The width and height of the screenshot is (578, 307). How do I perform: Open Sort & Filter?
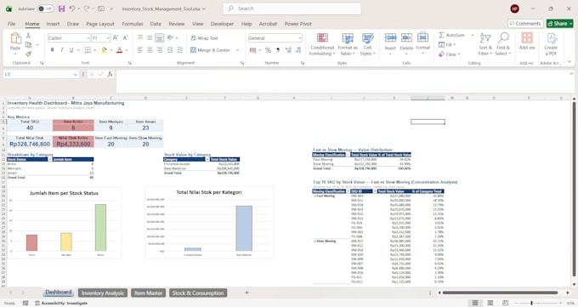coord(485,44)
